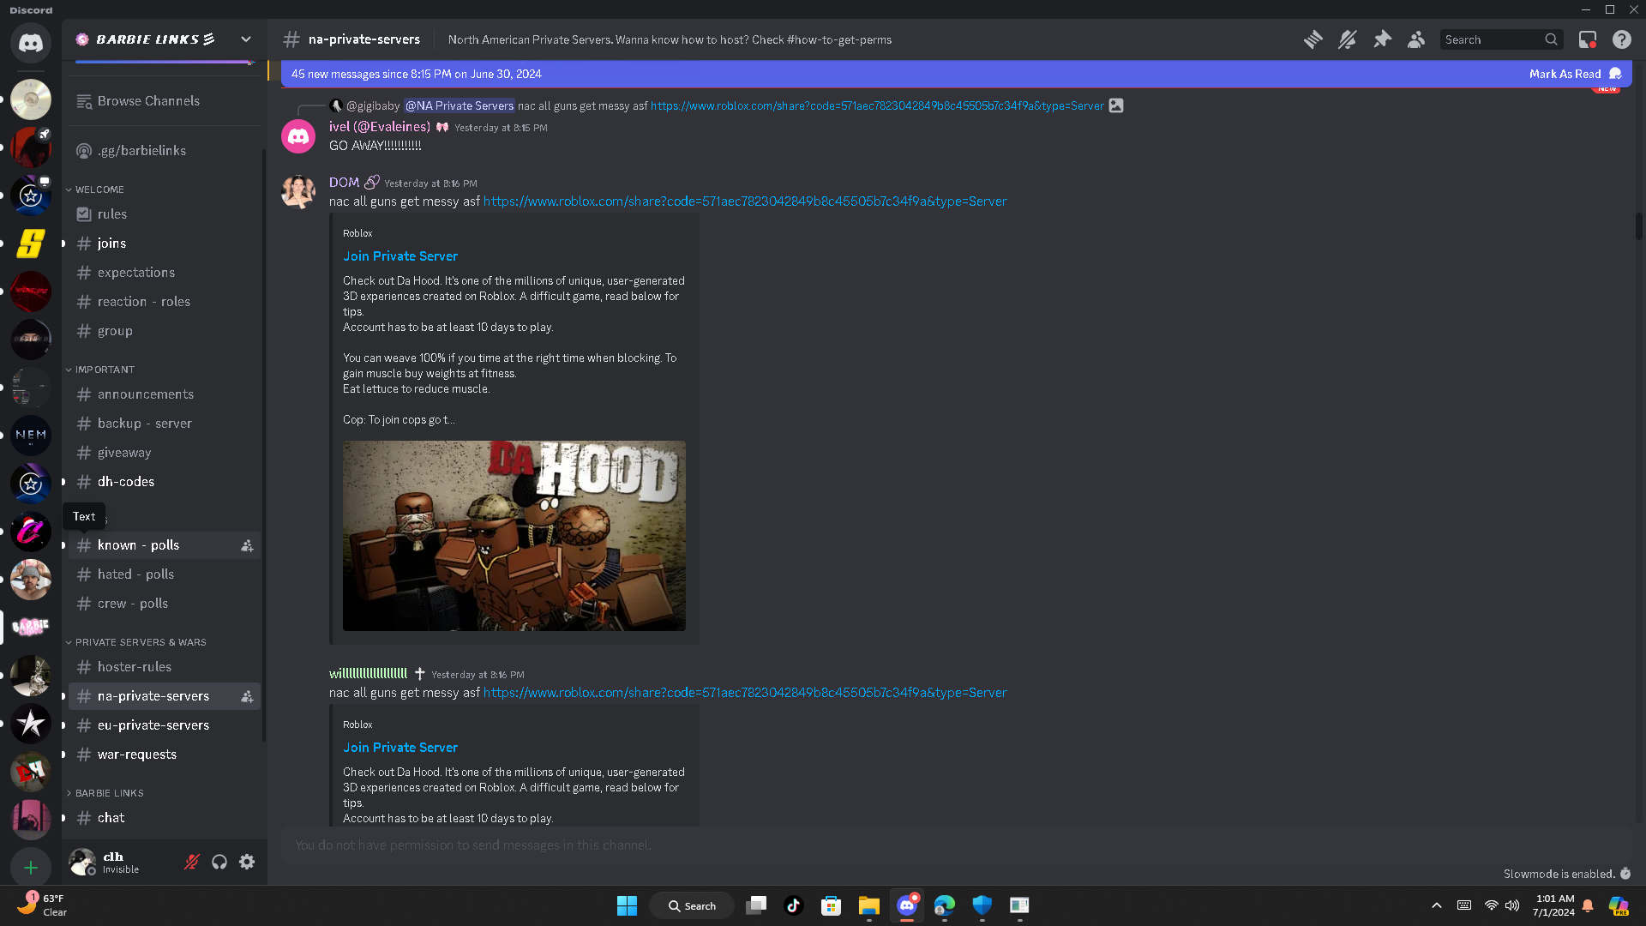Screen dimensions: 1646x926
Task: Toggle headphones deafen in user panel
Action: click(219, 862)
